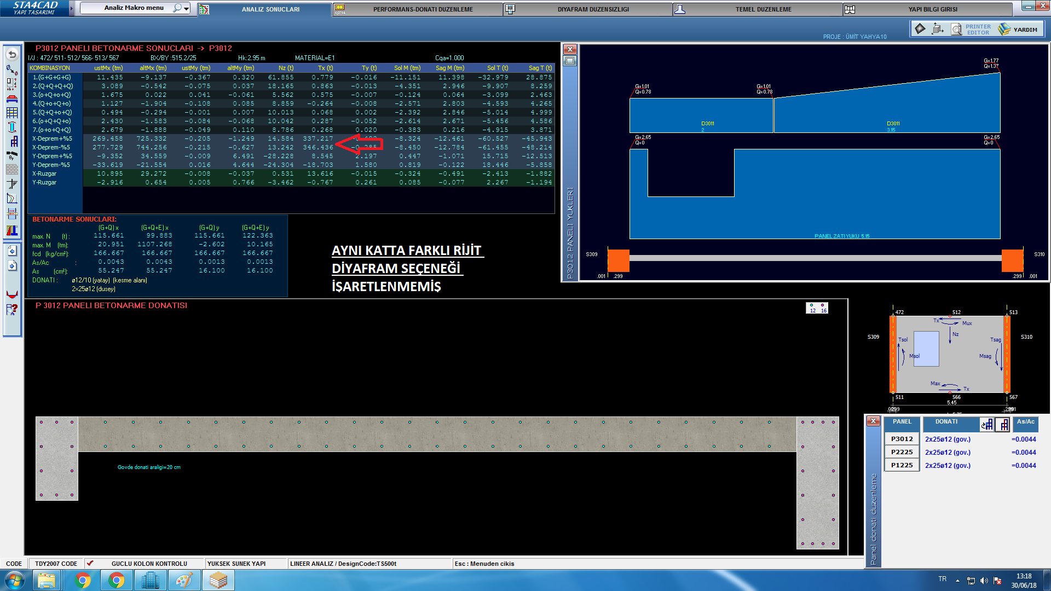Click the previous page arrow icon
Screen dimensions: 1051x591
tap(12, 251)
